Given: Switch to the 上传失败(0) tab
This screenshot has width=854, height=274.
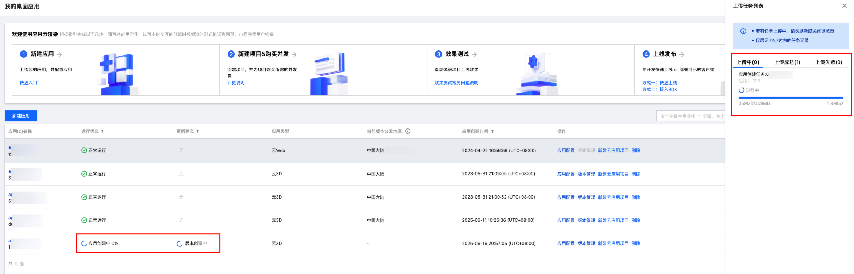Looking at the screenshot, I should click(x=829, y=62).
